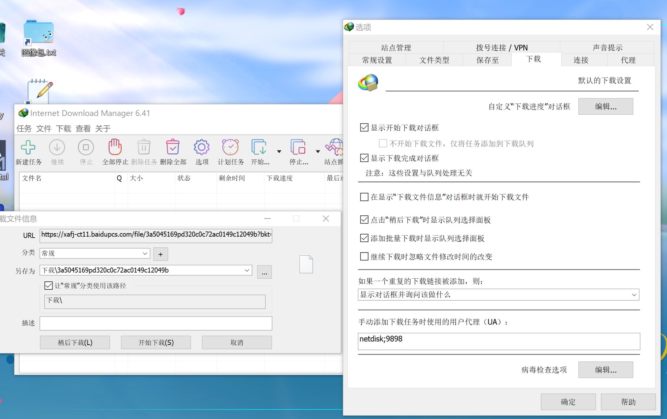Click the file type icon in download info dialog
The image size is (667, 419).
[306, 264]
